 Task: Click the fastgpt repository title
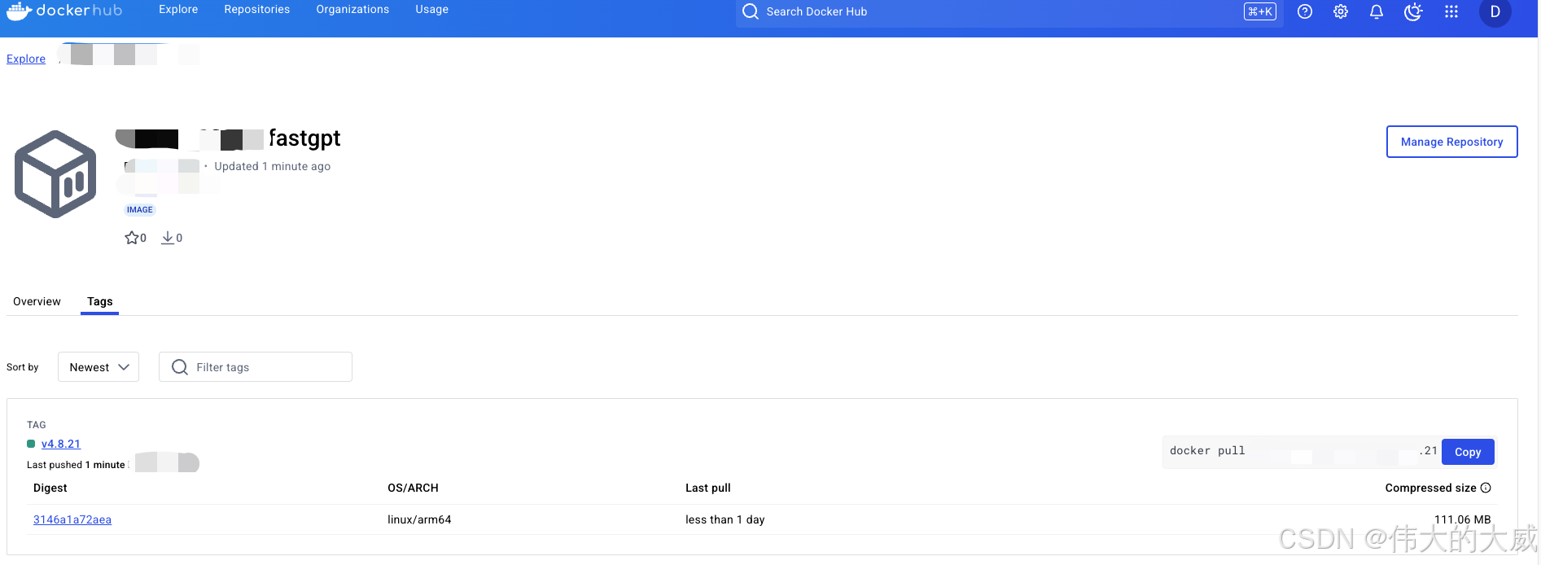click(x=304, y=138)
